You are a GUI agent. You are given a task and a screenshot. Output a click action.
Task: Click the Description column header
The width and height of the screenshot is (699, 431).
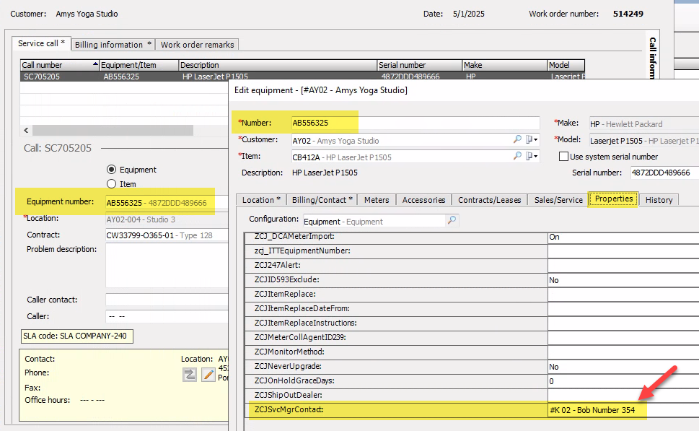(x=278, y=65)
